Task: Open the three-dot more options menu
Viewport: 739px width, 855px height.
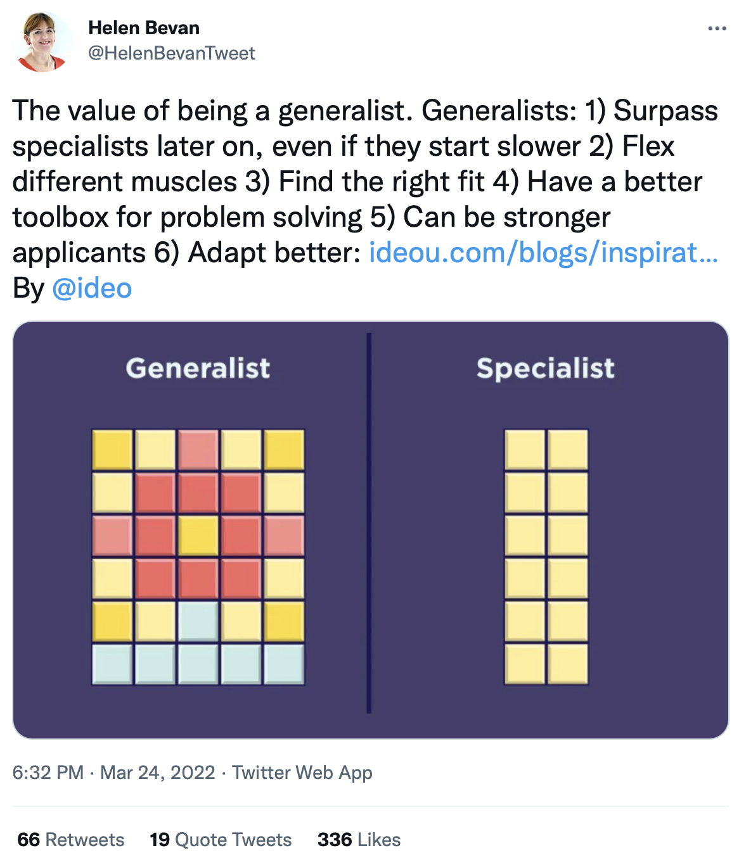Action: pos(717,28)
